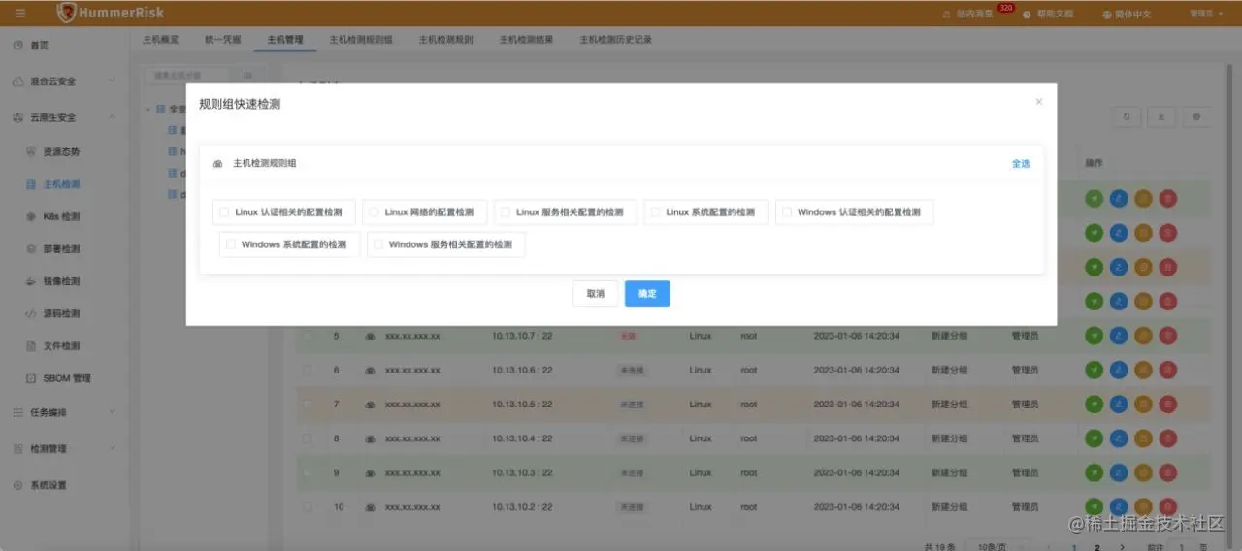Switch to 统一凭据 tab

(223, 40)
